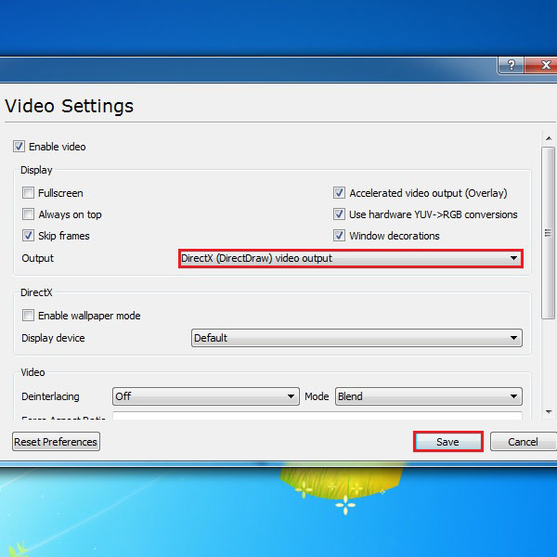This screenshot has height=557, width=557.
Task: Click the Mode label text
Action: (317, 396)
